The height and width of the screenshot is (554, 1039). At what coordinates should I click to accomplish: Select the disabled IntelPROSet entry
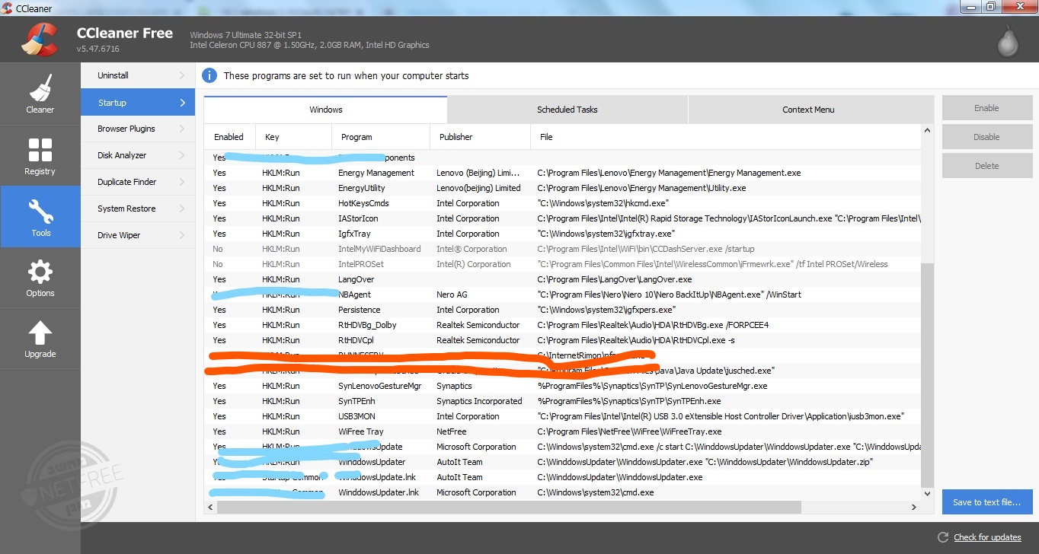[563, 264]
